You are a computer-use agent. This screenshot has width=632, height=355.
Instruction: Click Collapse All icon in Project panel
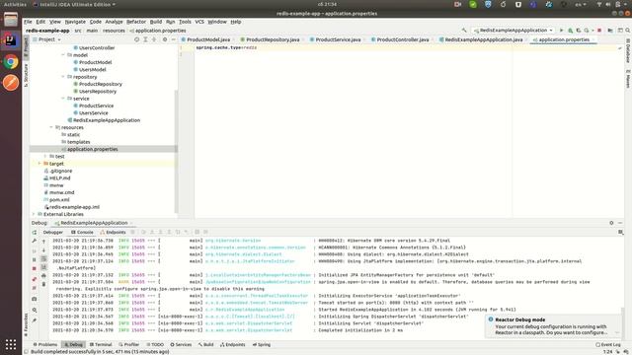pos(154,39)
